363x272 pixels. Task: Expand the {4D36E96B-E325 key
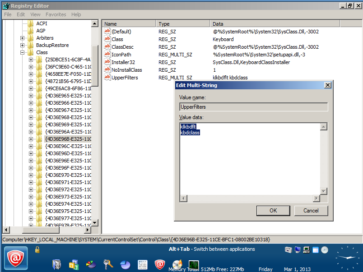point(31,139)
